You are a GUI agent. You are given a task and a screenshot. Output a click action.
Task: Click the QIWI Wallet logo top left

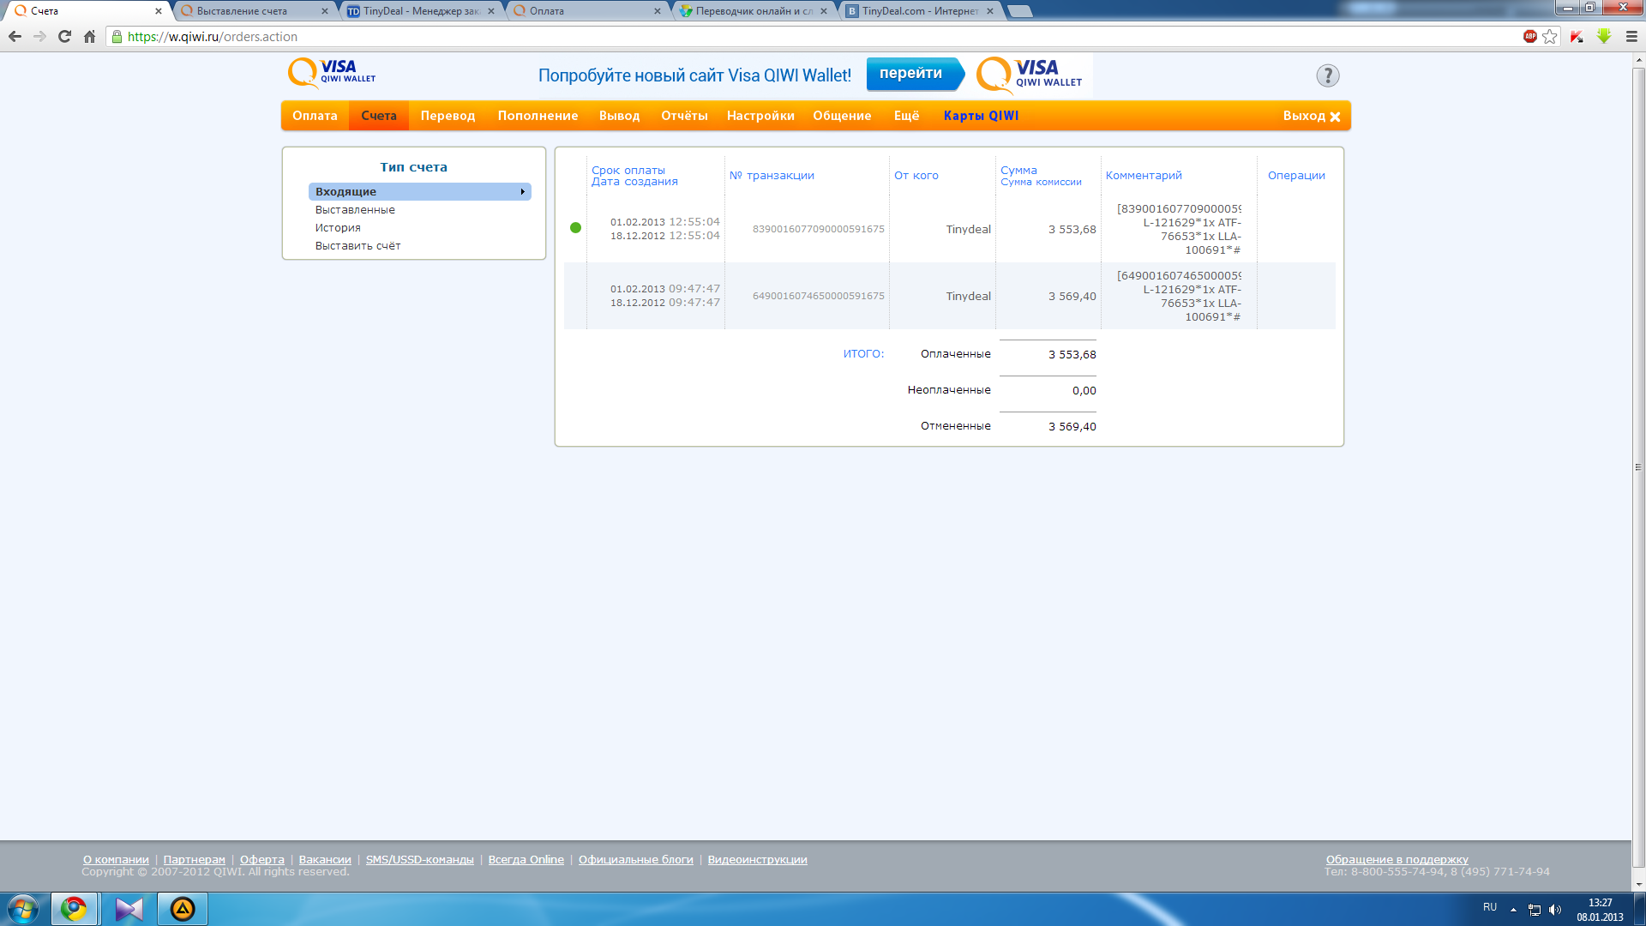[x=332, y=73]
